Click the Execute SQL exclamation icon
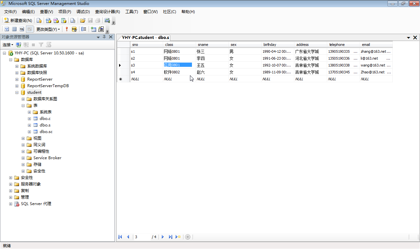This screenshot has width=420, height=249. click(x=67, y=29)
